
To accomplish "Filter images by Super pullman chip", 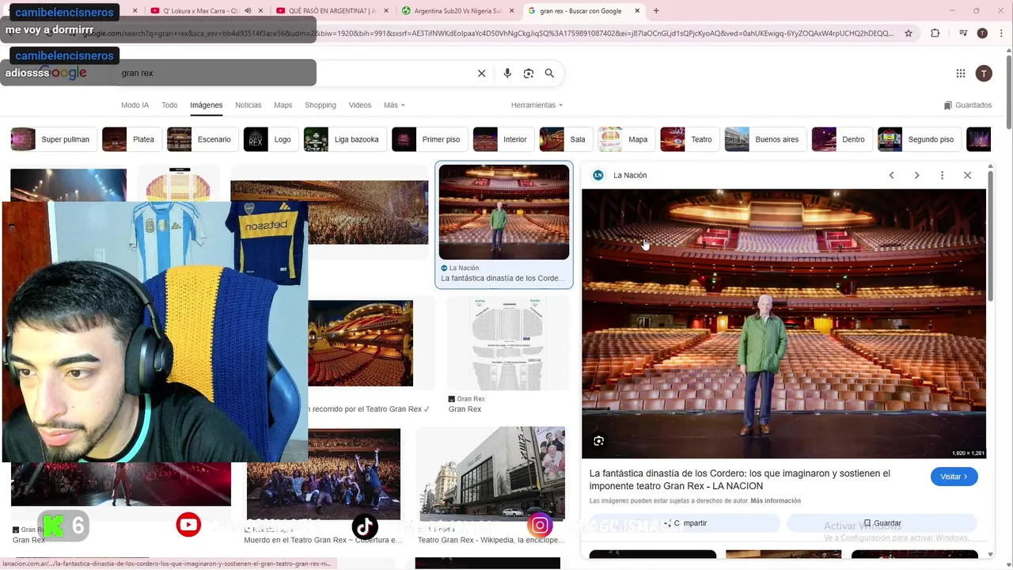I will [54, 139].
